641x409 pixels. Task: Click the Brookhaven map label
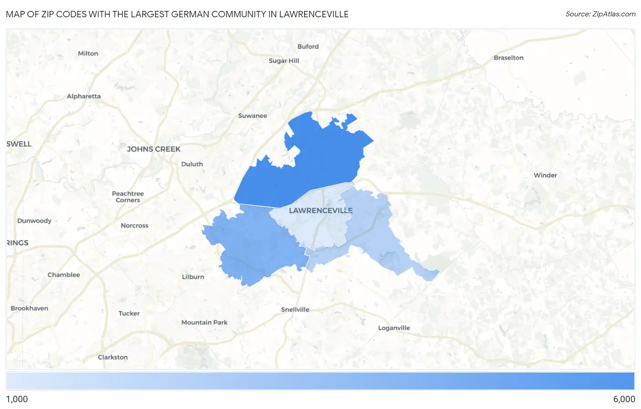[x=29, y=308]
